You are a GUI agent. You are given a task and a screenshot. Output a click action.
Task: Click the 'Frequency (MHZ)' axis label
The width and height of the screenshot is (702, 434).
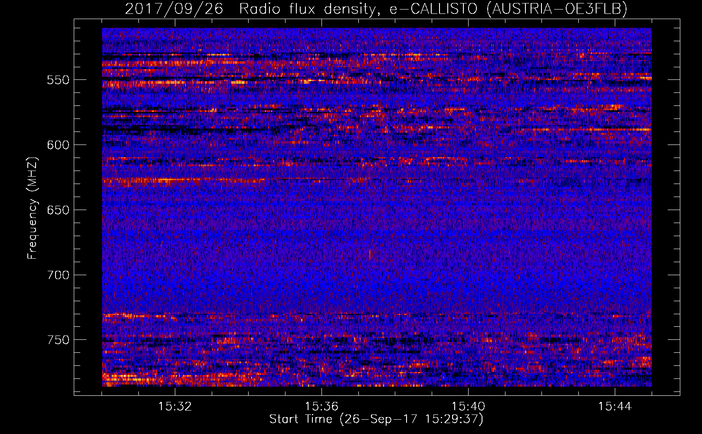(33, 208)
